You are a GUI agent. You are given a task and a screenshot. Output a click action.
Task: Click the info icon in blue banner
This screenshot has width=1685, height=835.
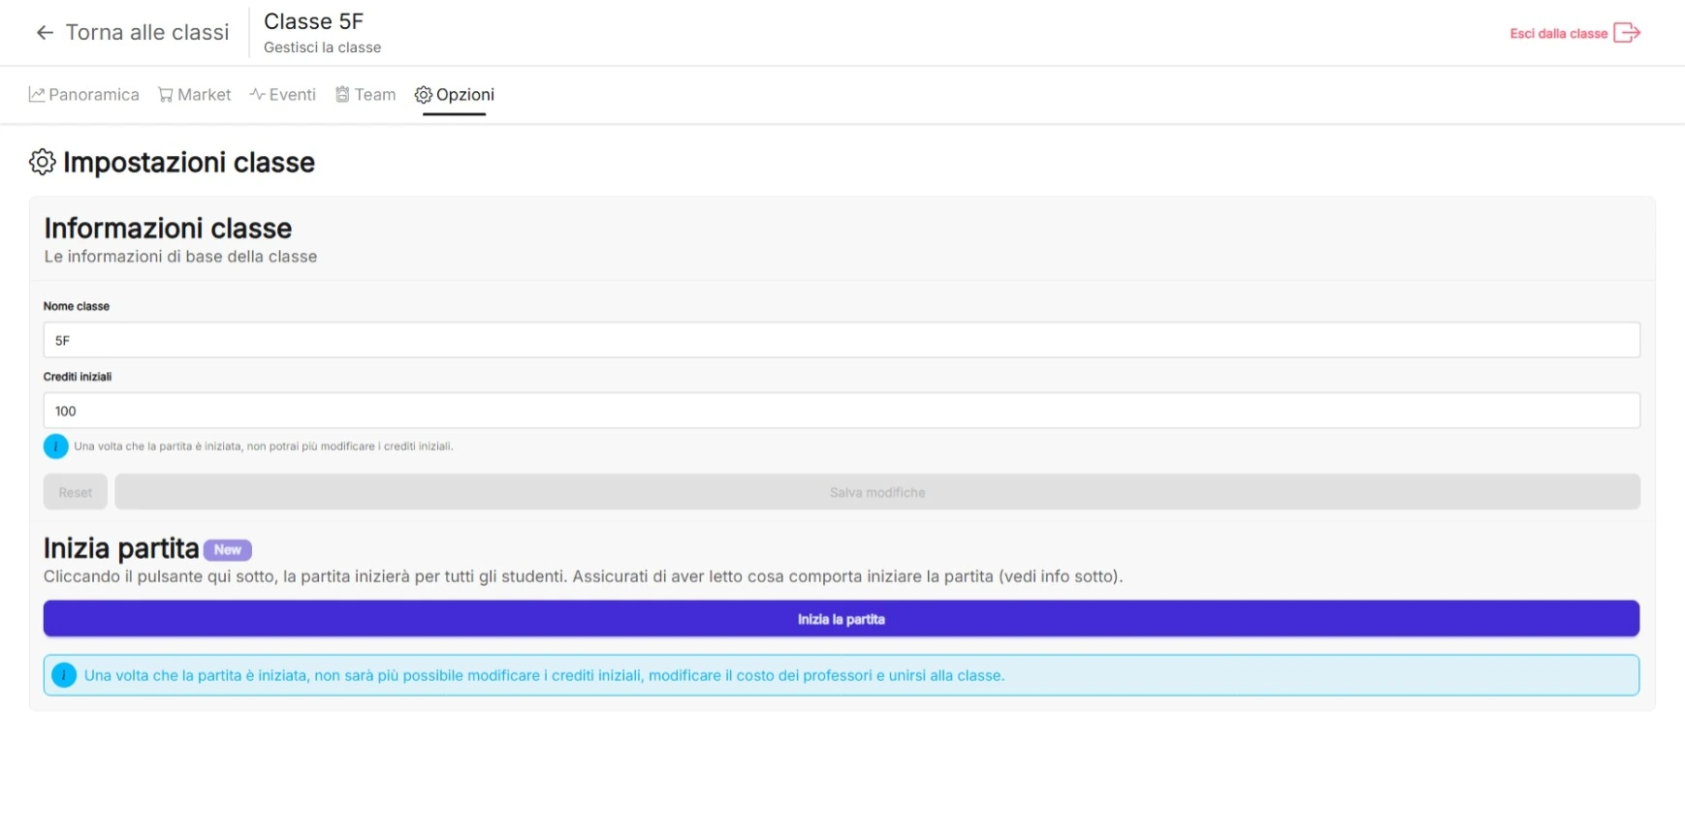pyautogui.click(x=64, y=675)
